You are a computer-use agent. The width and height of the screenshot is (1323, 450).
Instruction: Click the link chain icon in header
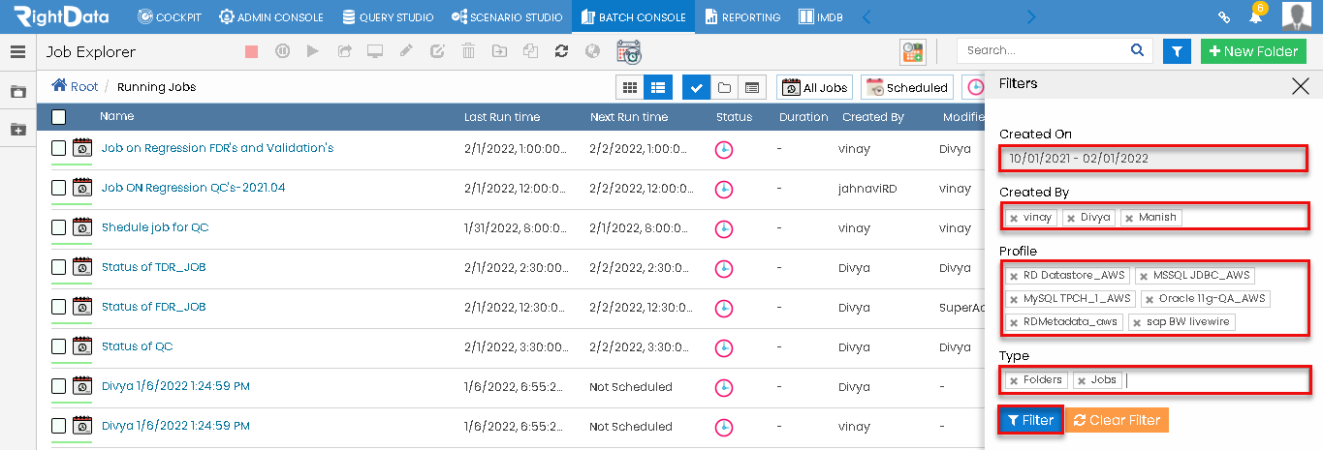[x=1224, y=17]
